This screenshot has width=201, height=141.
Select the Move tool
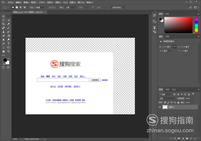point(3,16)
